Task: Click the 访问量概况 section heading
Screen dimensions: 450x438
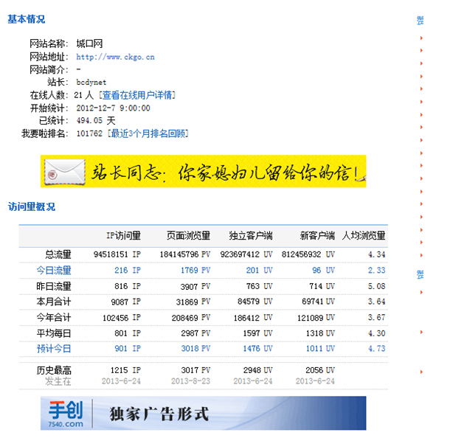Action: coord(31,206)
